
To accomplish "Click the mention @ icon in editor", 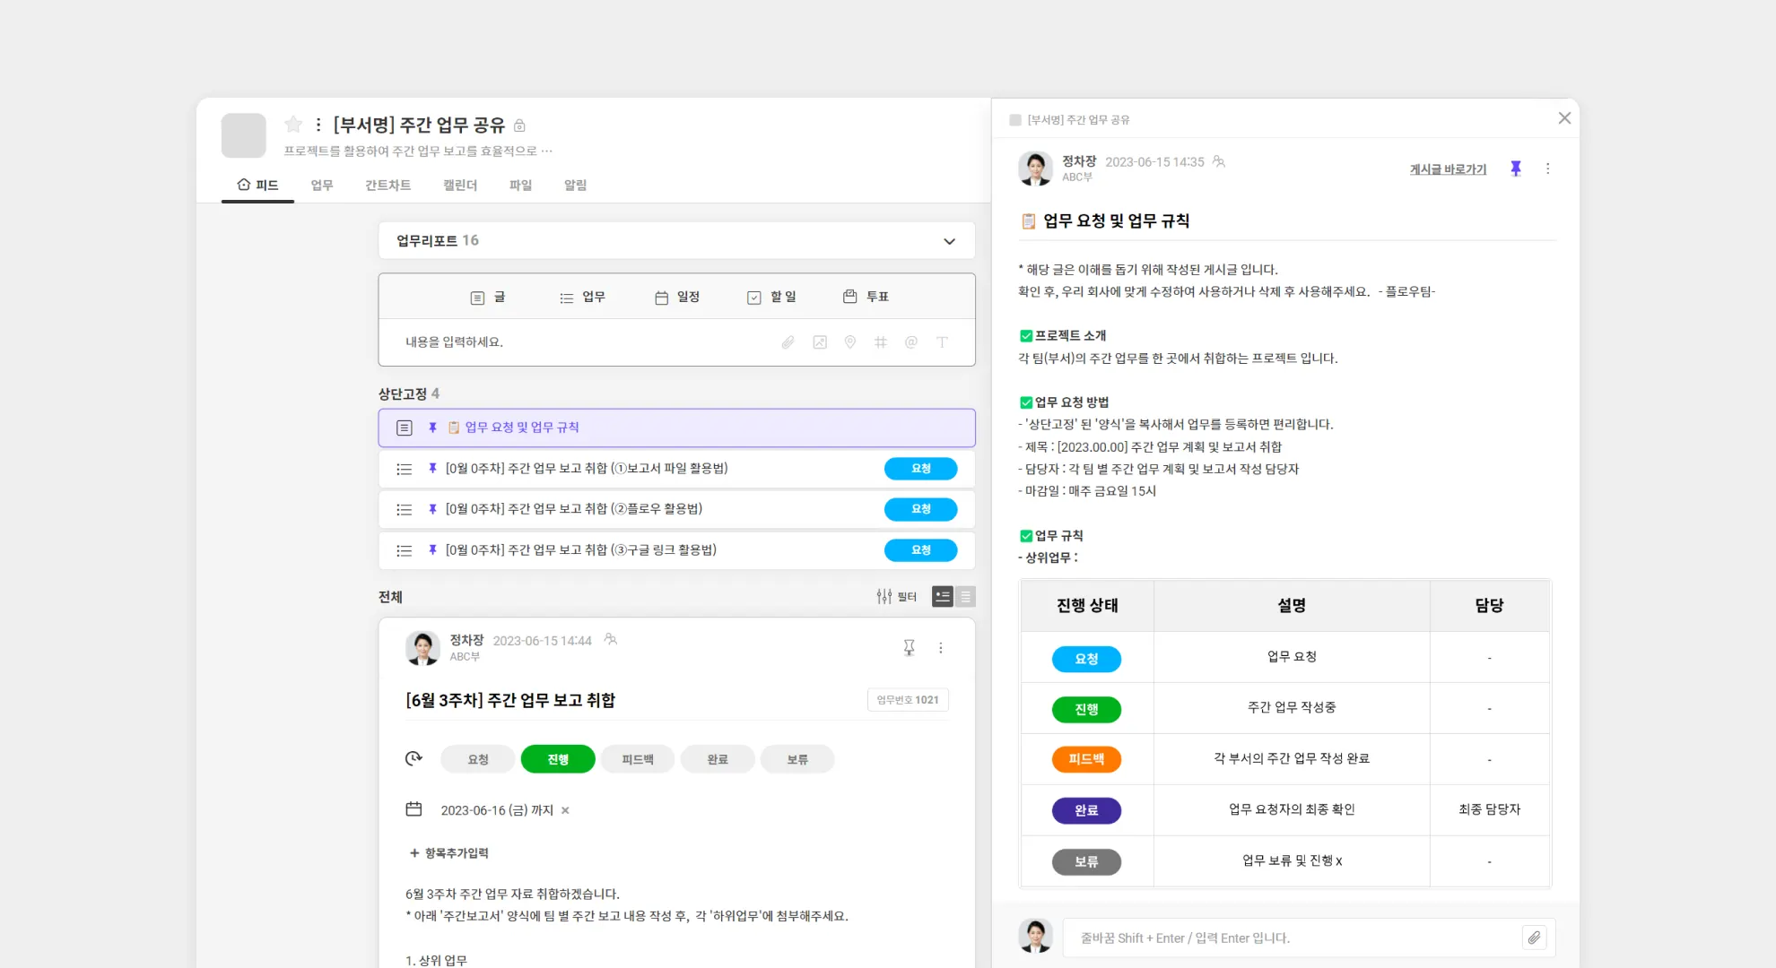I will 911,342.
